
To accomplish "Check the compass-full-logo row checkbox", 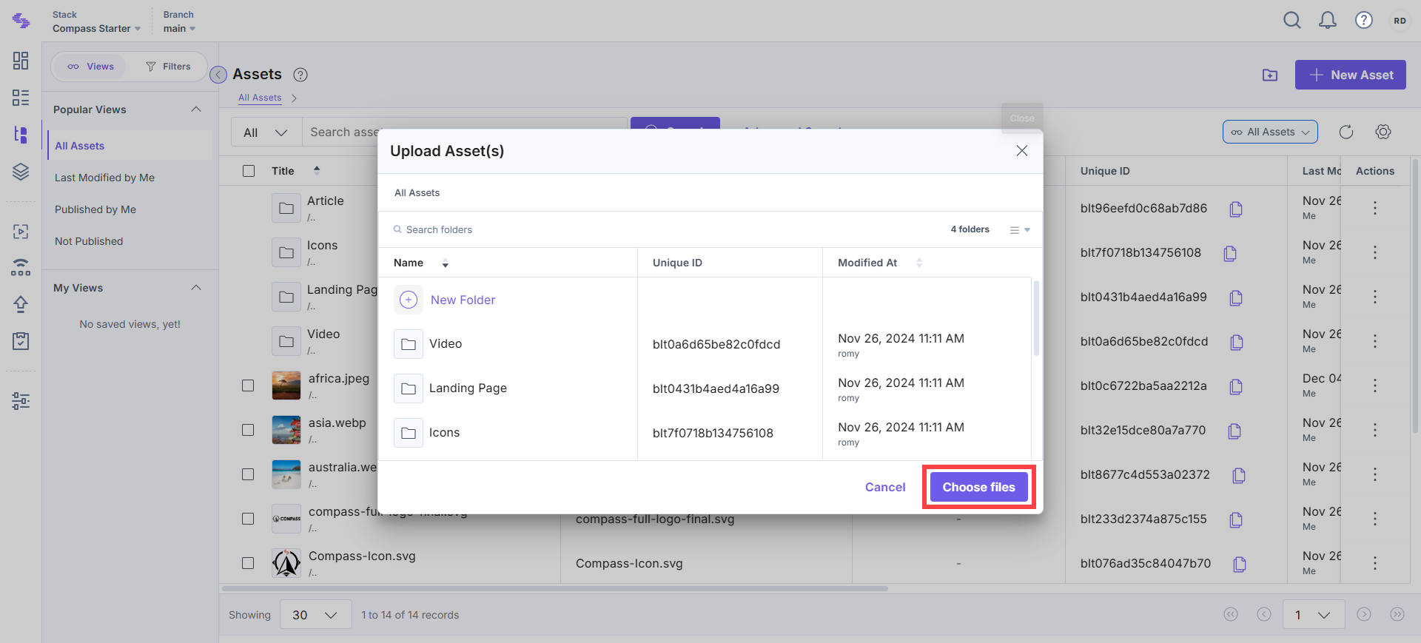I will coord(248,519).
